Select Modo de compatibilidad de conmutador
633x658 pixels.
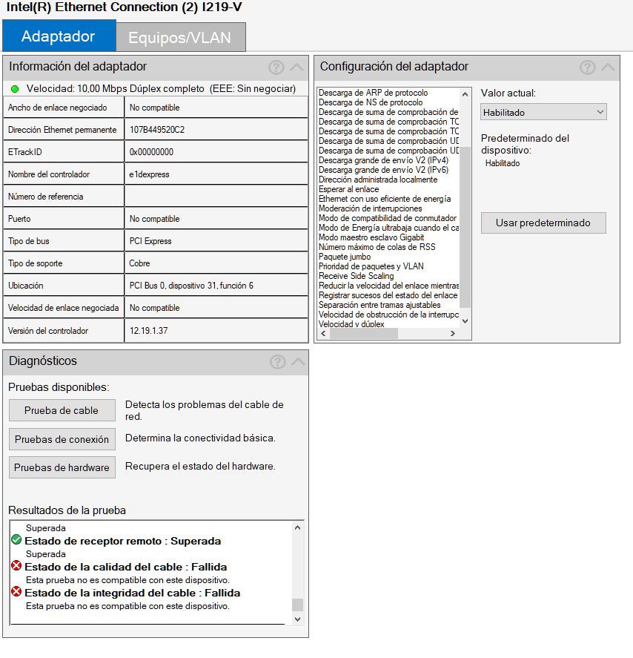(388, 218)
